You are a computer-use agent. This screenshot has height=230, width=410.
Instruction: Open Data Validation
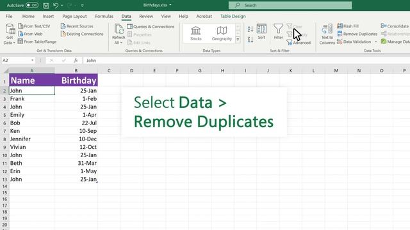click(354, 42)
